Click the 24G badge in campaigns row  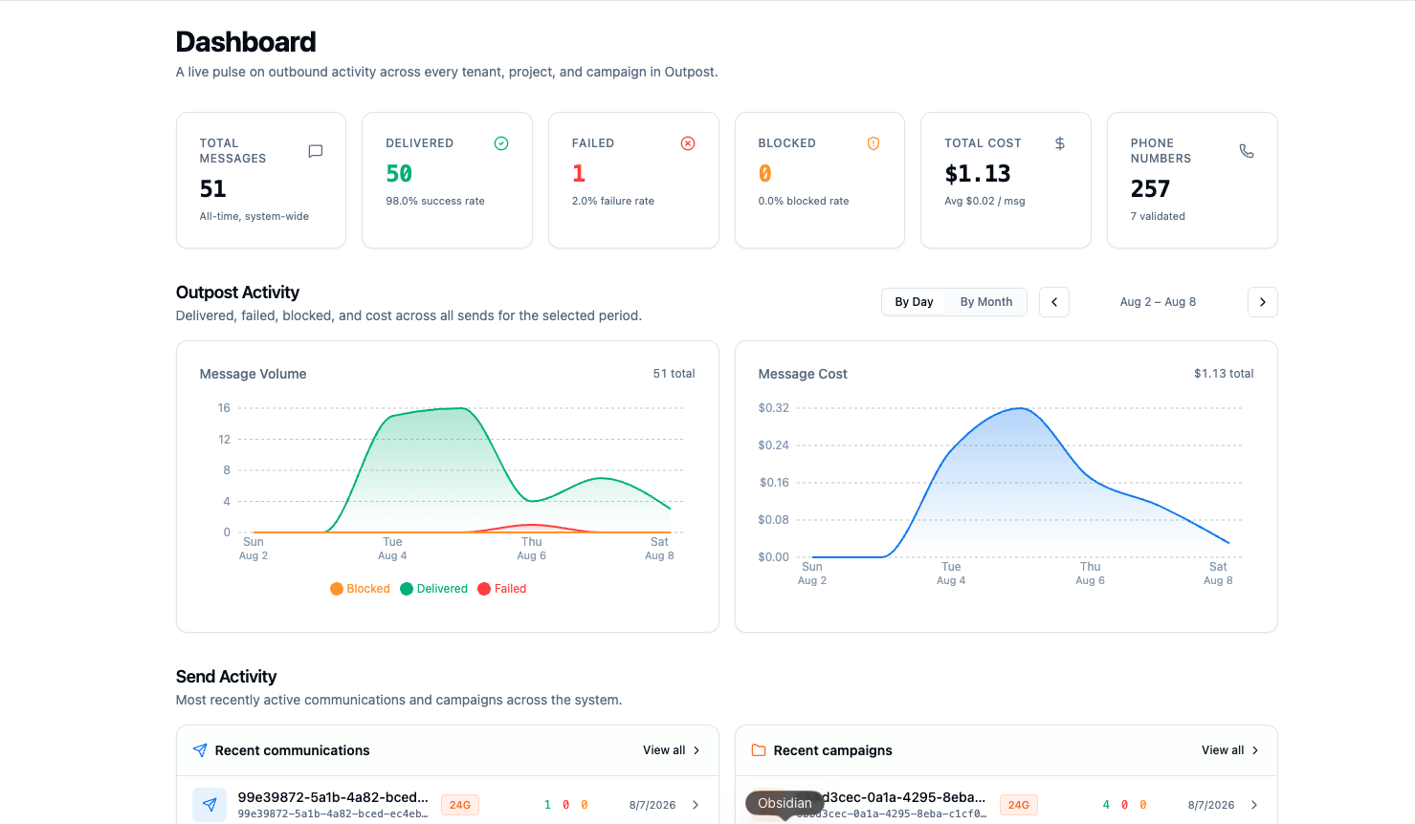[x=1019, y=805]
